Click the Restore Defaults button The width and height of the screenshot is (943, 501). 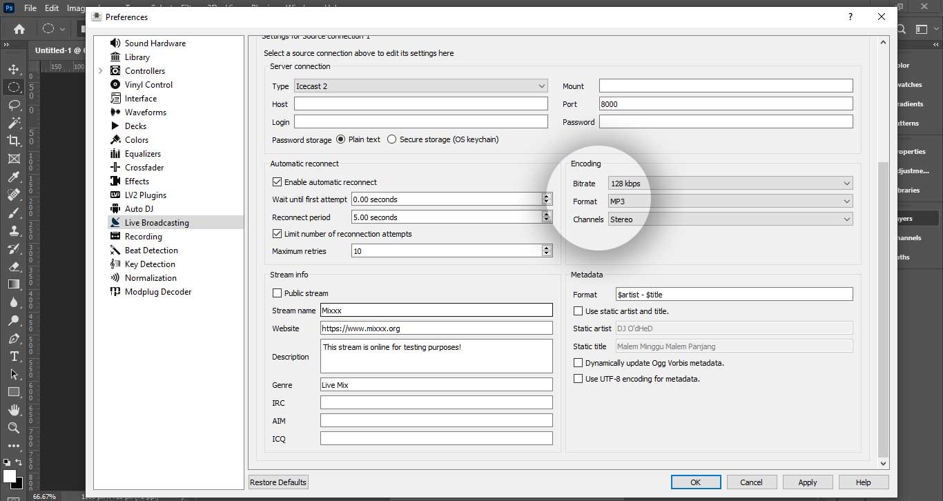pyautogui.click(x=278, y=482)
